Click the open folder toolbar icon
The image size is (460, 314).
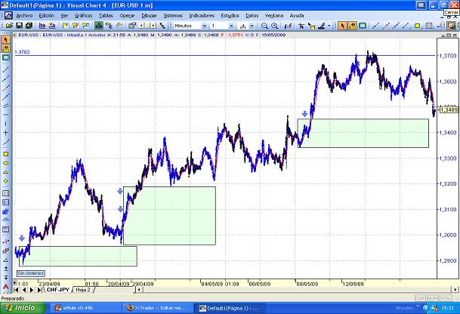coord(9,26)
